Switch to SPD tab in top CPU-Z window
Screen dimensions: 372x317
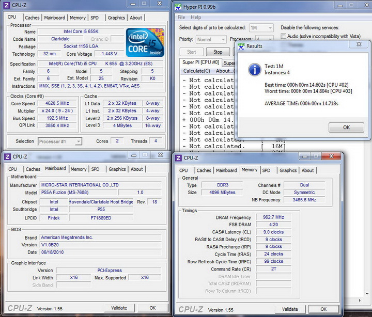coord(95,18)
